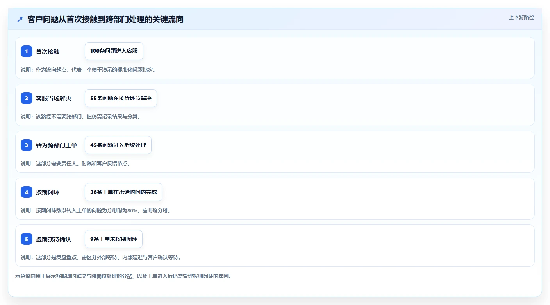This screenshot has height=305, width=550.
Task: Click the title '客户问题从首次接触到跨部门处理的关键流向'
Action: pyautogui.click(x=105, y=19)
